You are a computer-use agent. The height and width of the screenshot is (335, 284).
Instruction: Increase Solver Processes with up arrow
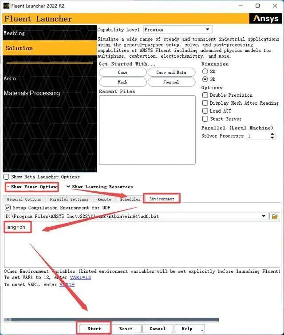(272, 134)
